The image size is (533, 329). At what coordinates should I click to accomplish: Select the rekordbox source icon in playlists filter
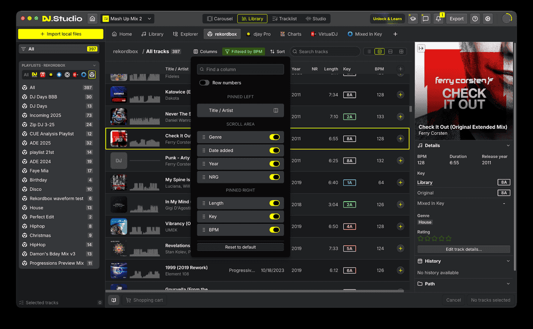[x=92, y=74]
